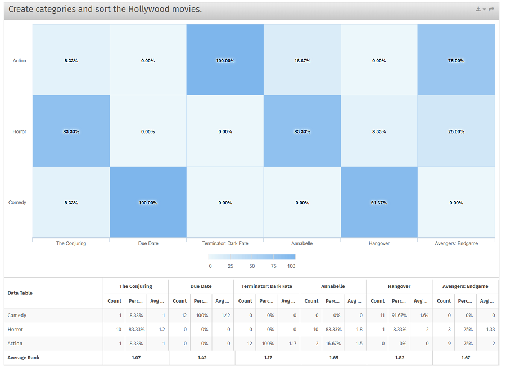This screenshot has height=370, width=506.
Task: Select the 100% Action cell for Terminator: Dark Fate
Action: 224,60
